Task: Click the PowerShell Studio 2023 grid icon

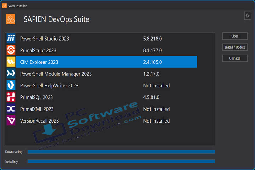Action: [11, 38]
